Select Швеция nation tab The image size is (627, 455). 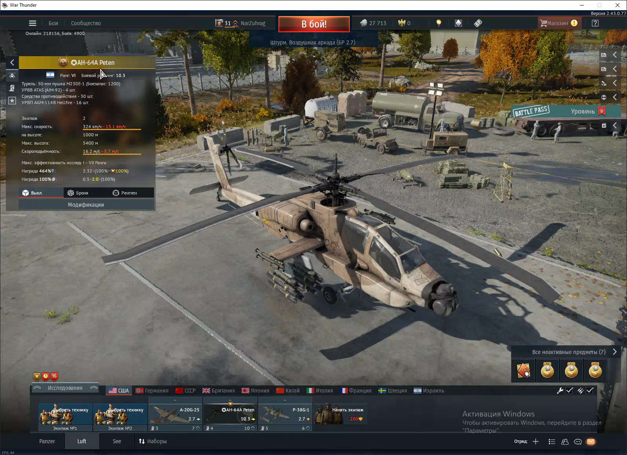(392, 391)
